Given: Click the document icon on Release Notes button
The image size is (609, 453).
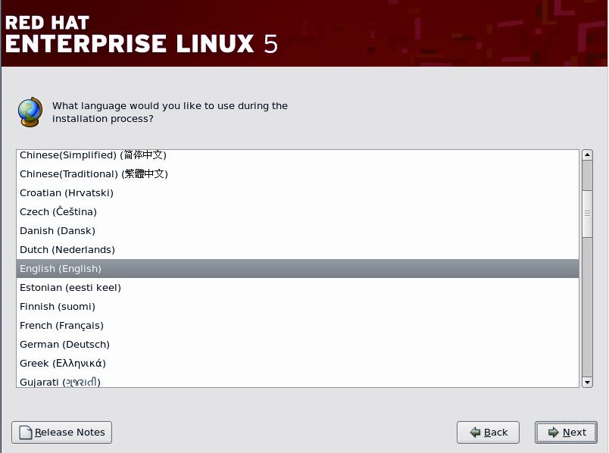Looking at the screenshot, I should click(x=26, y=433).
